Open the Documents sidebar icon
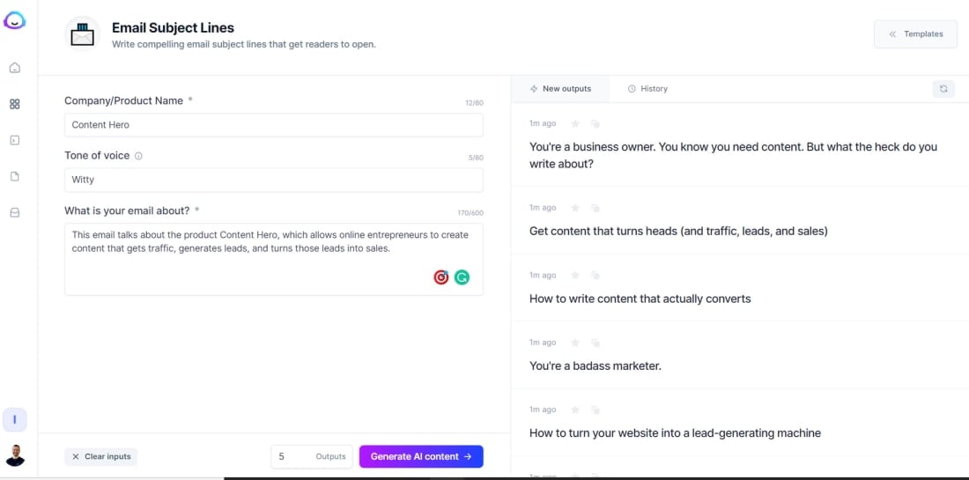This screenshot has height=480, width=969. pos(15,177)
